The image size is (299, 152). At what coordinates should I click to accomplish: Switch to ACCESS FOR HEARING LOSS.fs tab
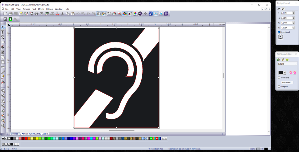point(35,134)
